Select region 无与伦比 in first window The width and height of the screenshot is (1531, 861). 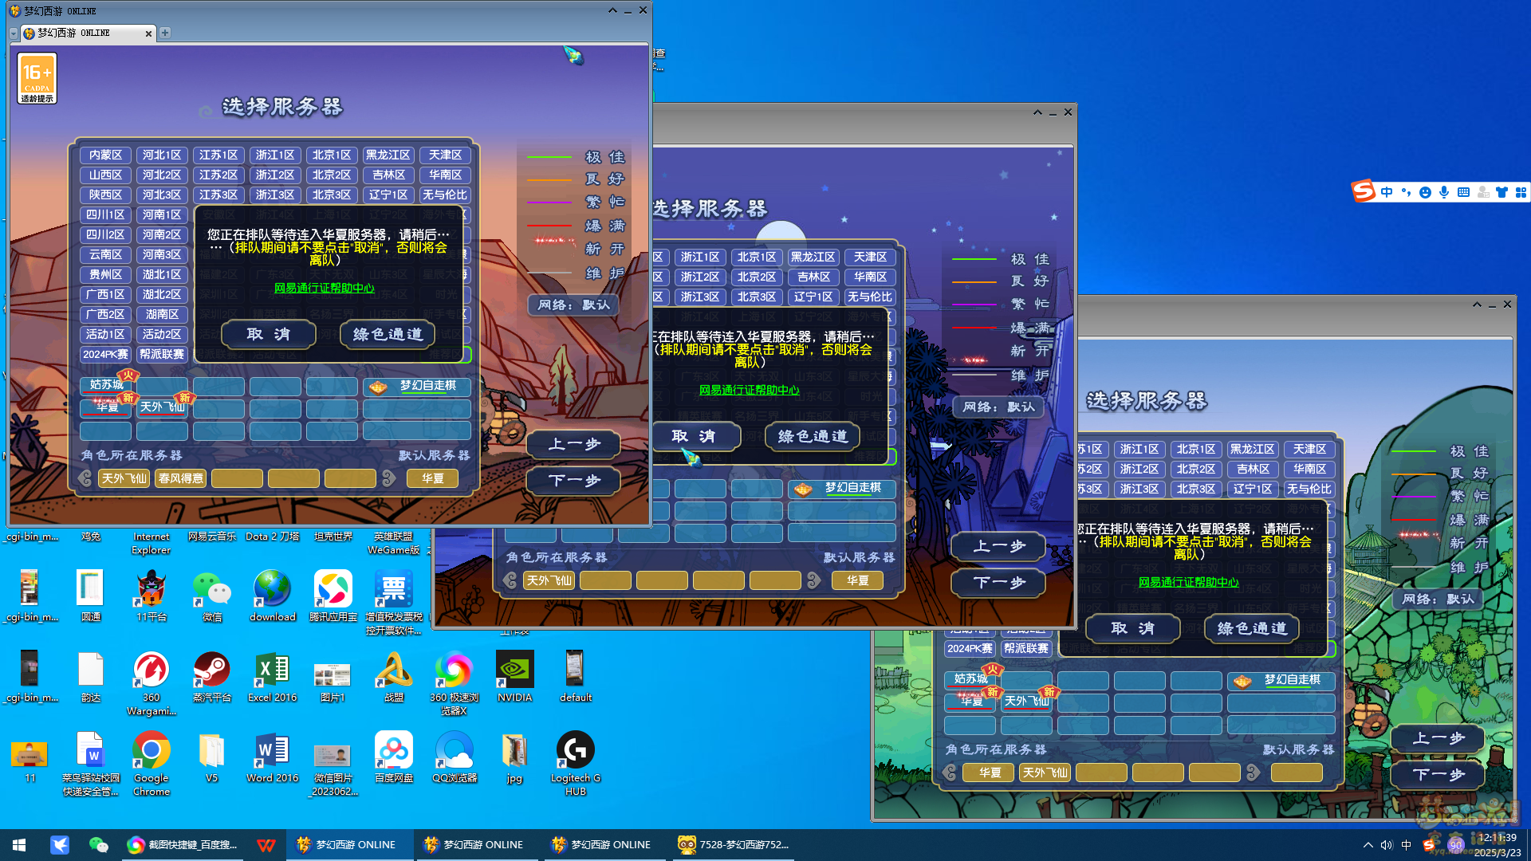pos(445,195)
